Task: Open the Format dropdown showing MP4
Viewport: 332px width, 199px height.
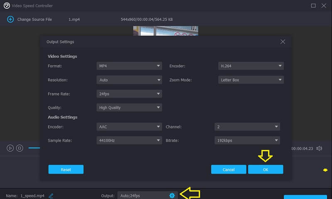Action: pos(129,66)
